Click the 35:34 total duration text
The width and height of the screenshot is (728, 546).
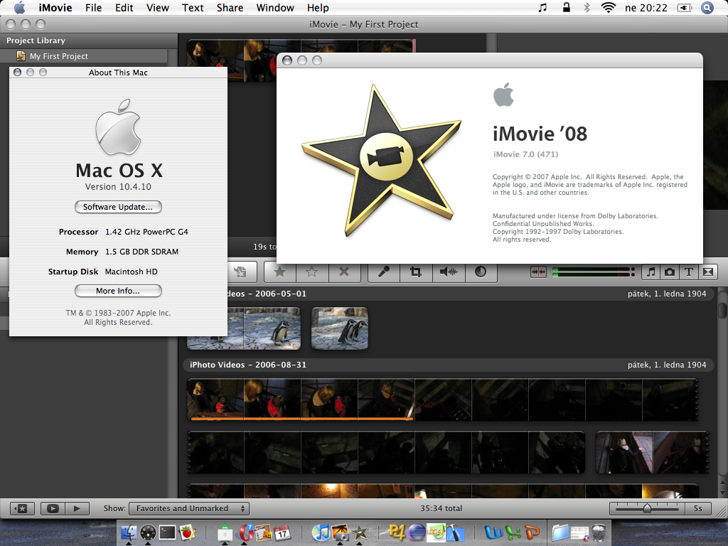point(441,508)
